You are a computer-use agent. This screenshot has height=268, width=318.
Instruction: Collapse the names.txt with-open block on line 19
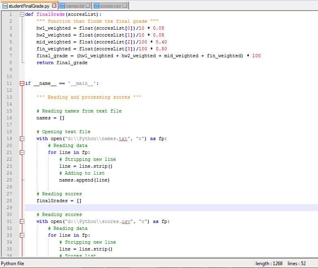click(22, 138)
